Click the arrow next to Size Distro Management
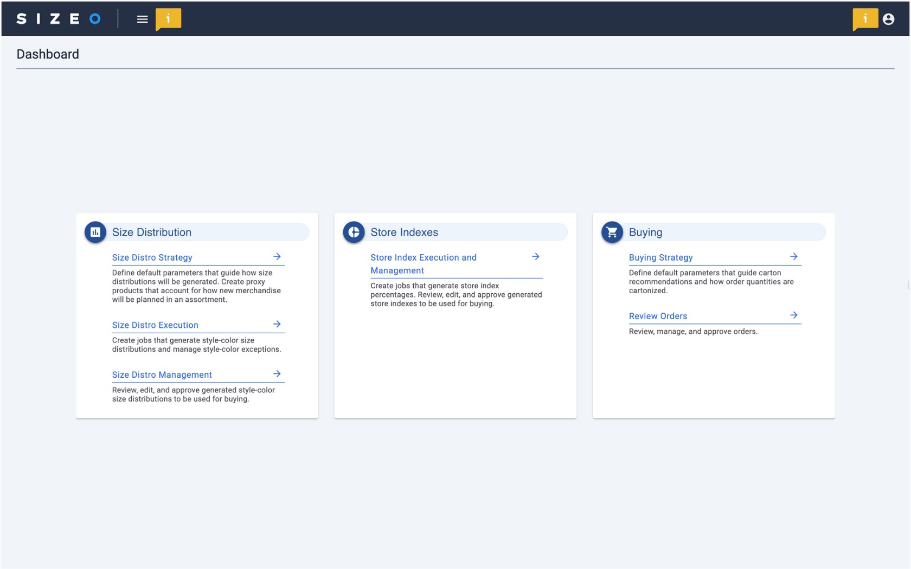 click(277, 374)
